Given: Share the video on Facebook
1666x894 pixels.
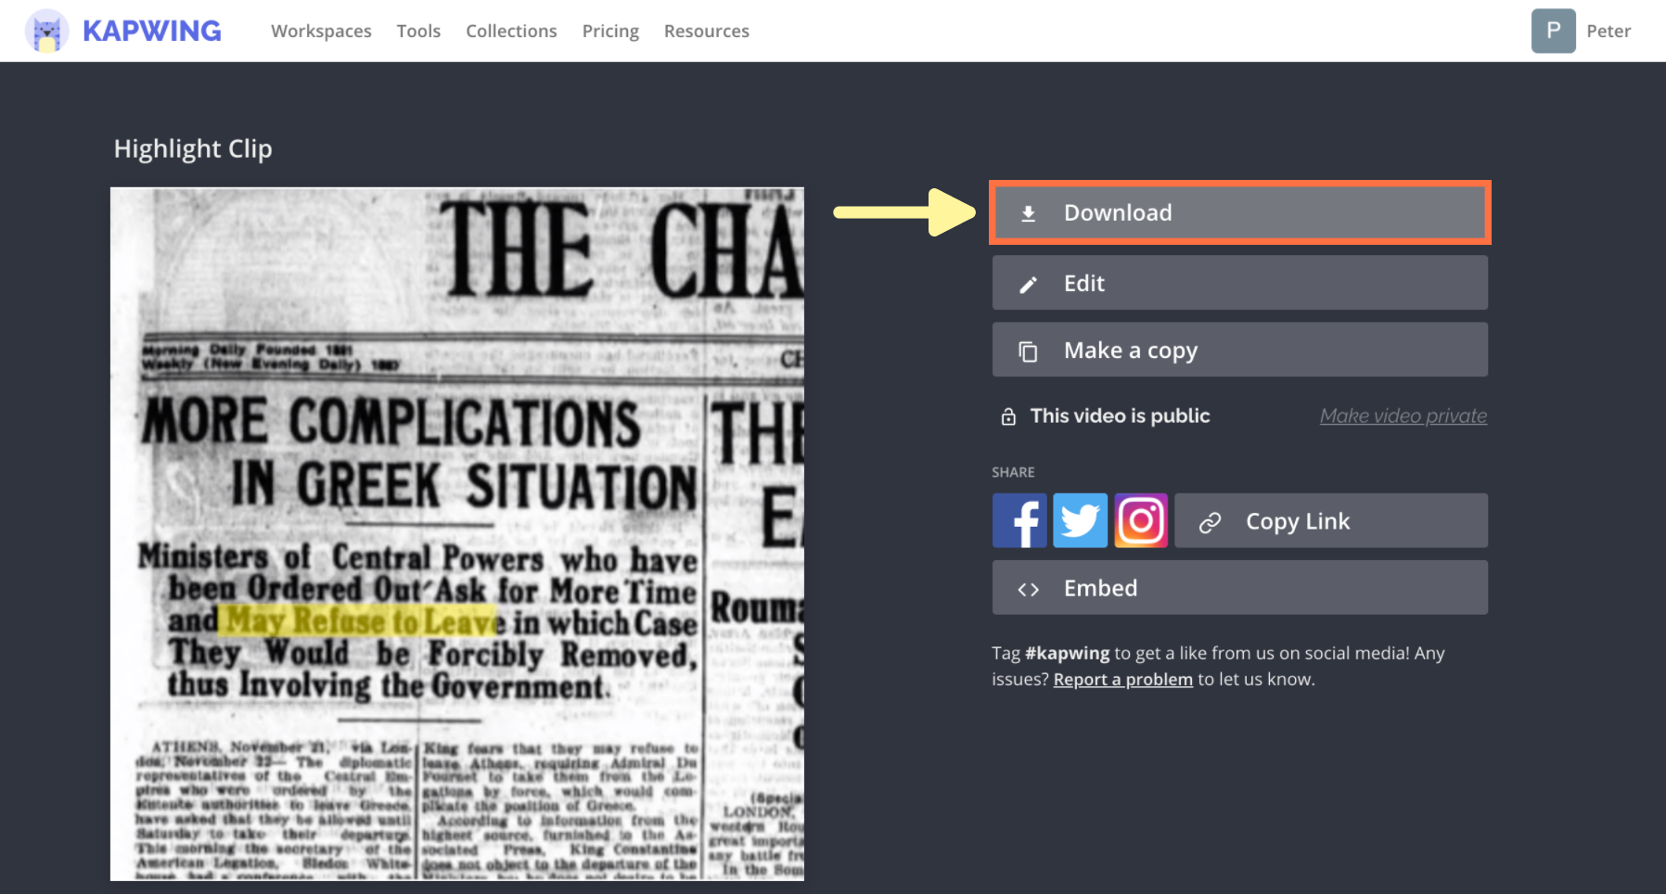Looking at the screenshot, I should 1019,520.
